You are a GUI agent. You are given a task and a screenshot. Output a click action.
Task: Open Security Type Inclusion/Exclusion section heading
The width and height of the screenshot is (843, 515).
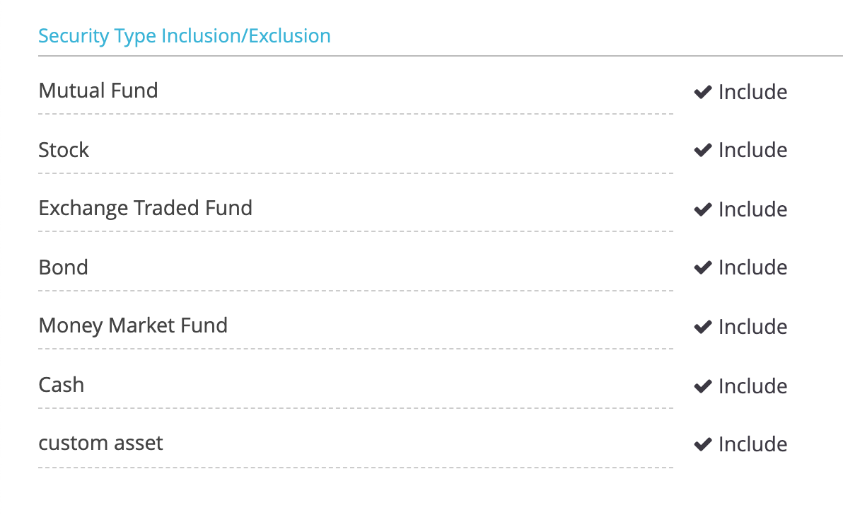185,36
